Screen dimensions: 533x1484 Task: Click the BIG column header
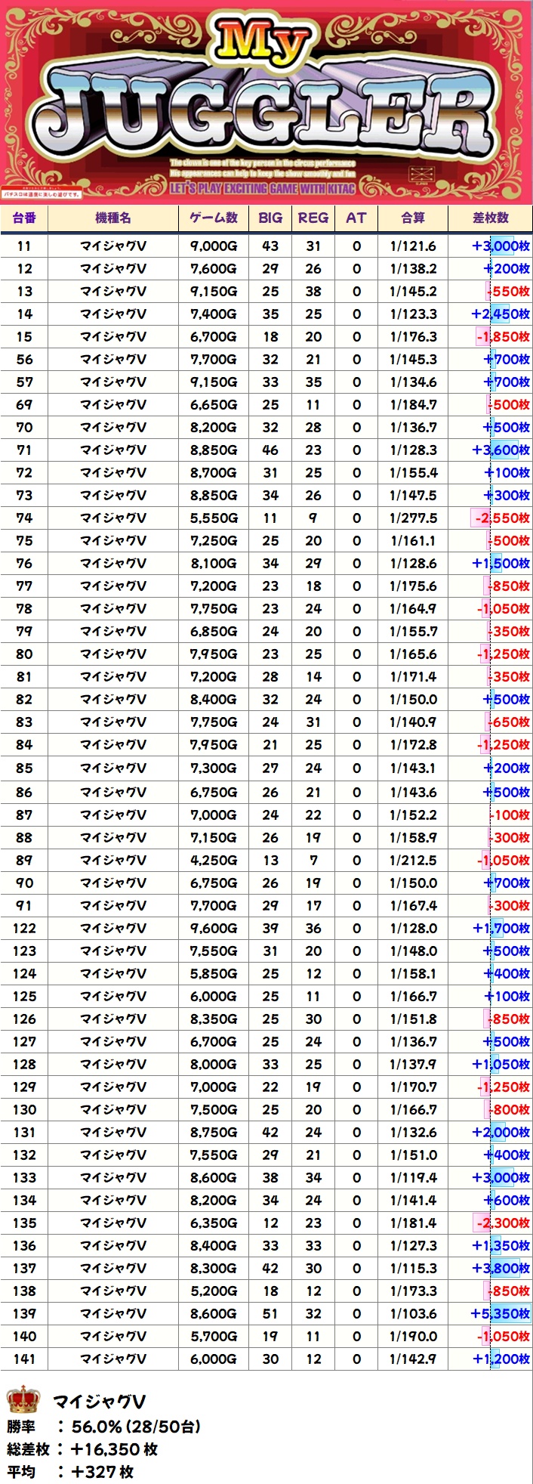point(270,218)
